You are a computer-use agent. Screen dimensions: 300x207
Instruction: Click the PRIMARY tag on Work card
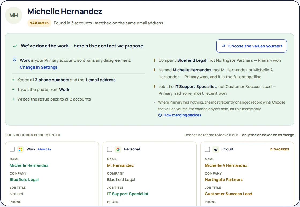(x=44, y=149)
